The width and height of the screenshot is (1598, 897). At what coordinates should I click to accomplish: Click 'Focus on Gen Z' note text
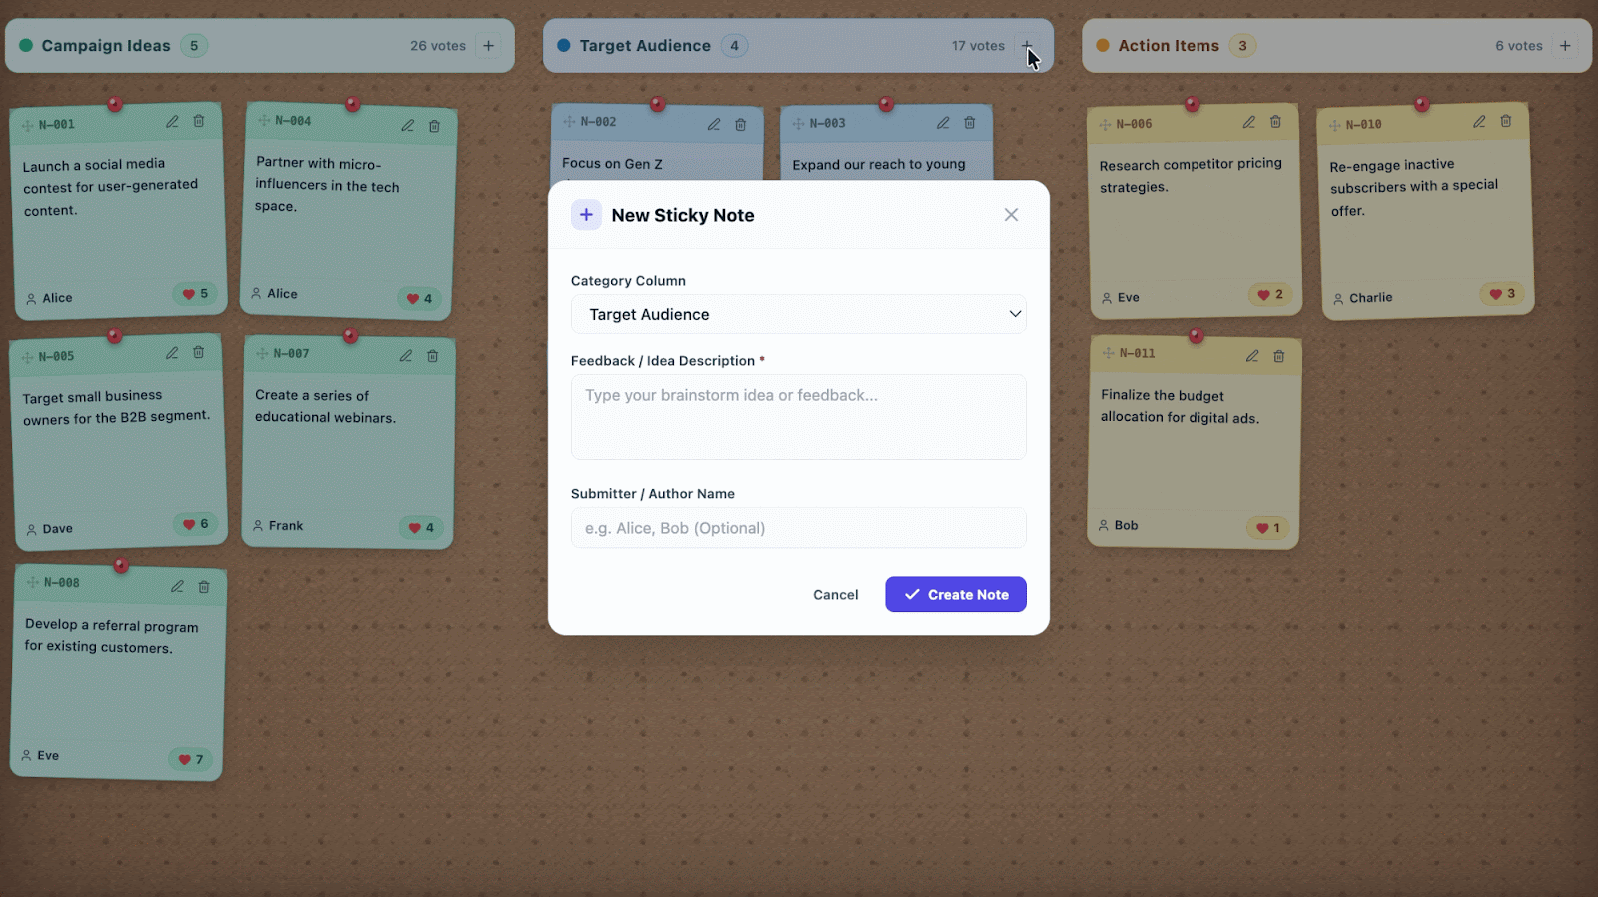click(x=612, y=164)
